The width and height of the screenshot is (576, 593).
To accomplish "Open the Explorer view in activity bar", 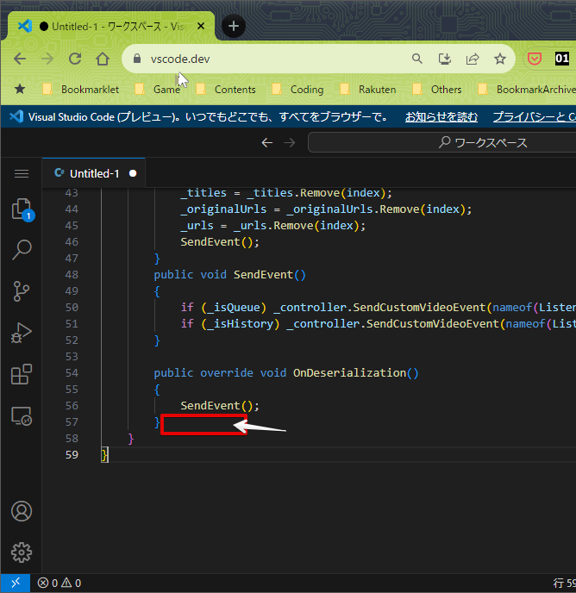I will 22,209.
